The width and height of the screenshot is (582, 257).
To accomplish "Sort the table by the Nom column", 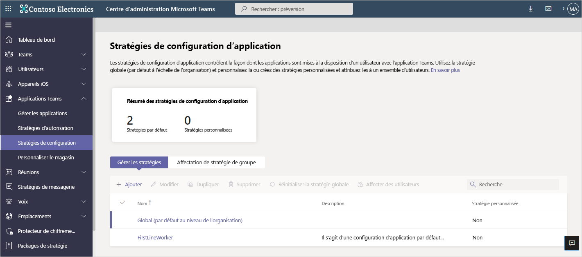I will 144,203.
